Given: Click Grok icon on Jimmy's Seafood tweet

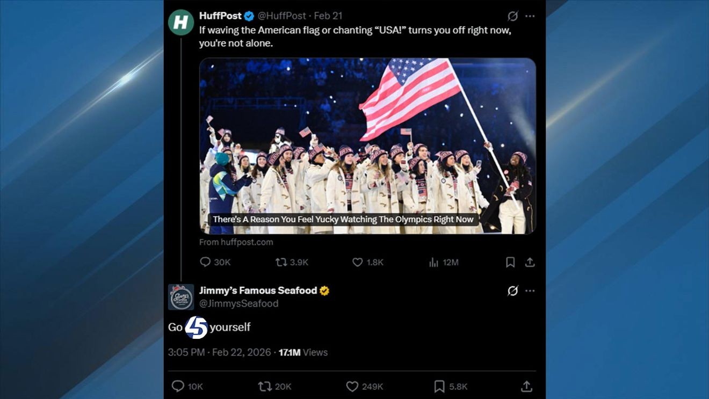Looking at the screenshot, I should click(x=512, y=291).
